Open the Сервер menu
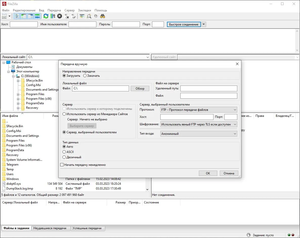 click(x=70, y=10)
